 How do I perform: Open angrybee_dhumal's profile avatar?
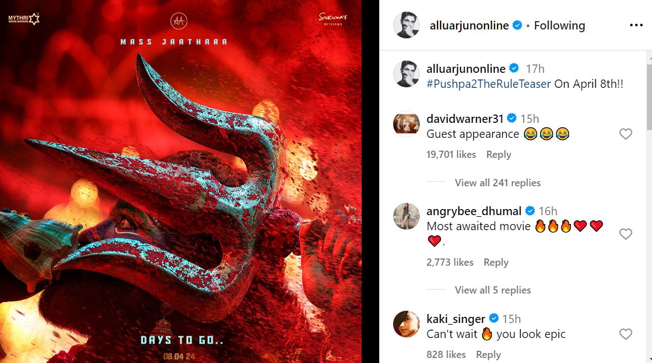406,216
